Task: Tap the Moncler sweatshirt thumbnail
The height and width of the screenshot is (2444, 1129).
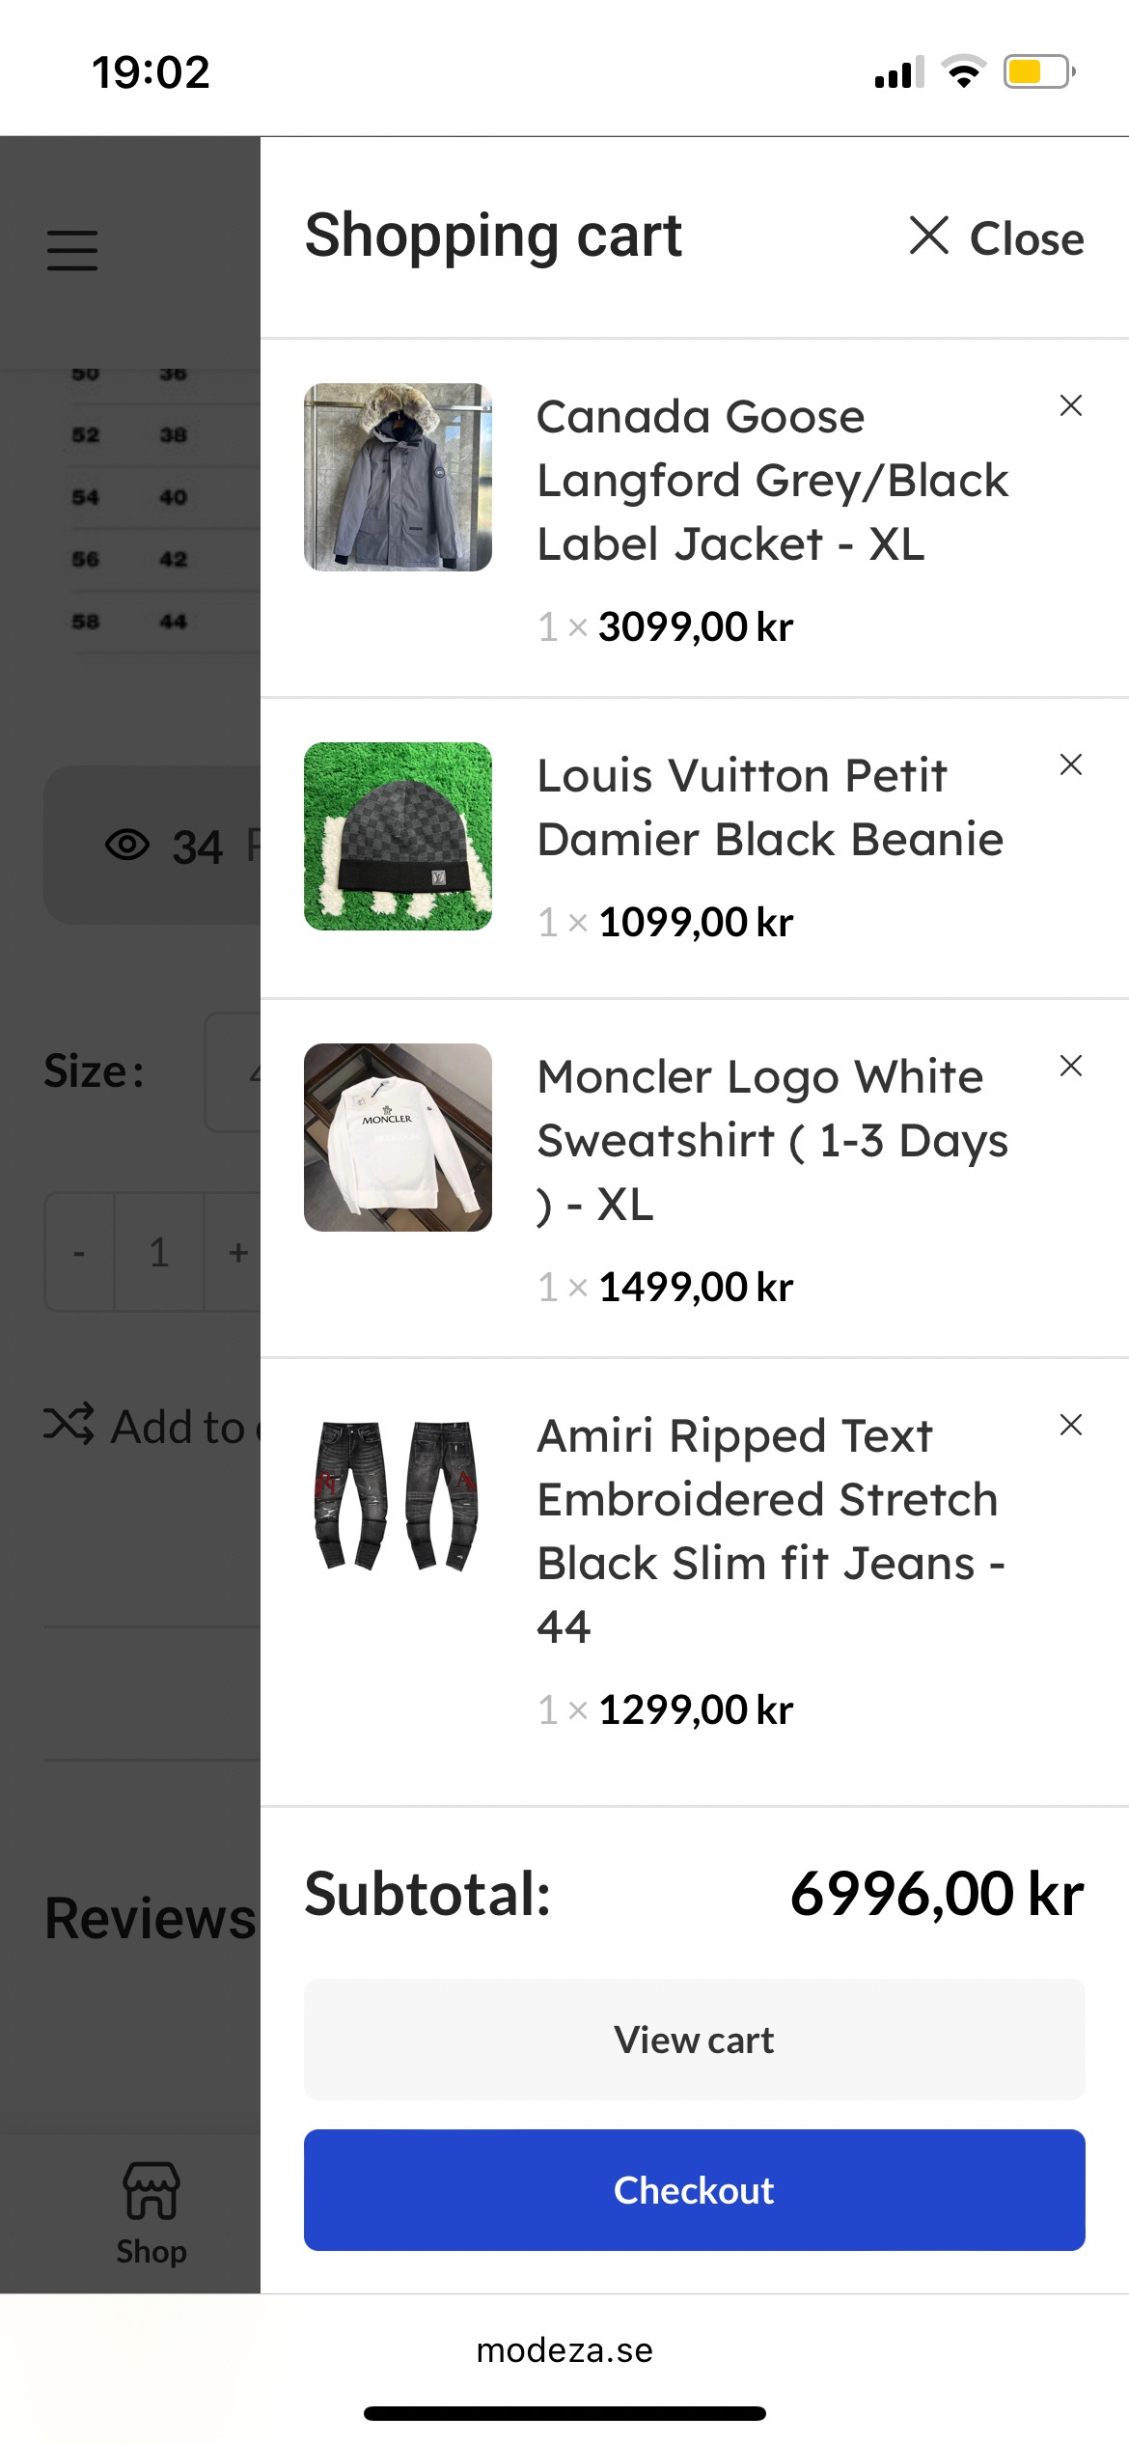Action: coord(398,1137)
